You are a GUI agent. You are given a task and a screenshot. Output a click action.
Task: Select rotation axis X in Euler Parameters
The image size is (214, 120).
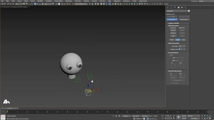[180, 49]
